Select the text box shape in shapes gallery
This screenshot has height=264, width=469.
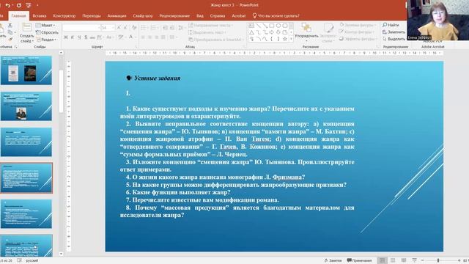coord(251,26)
